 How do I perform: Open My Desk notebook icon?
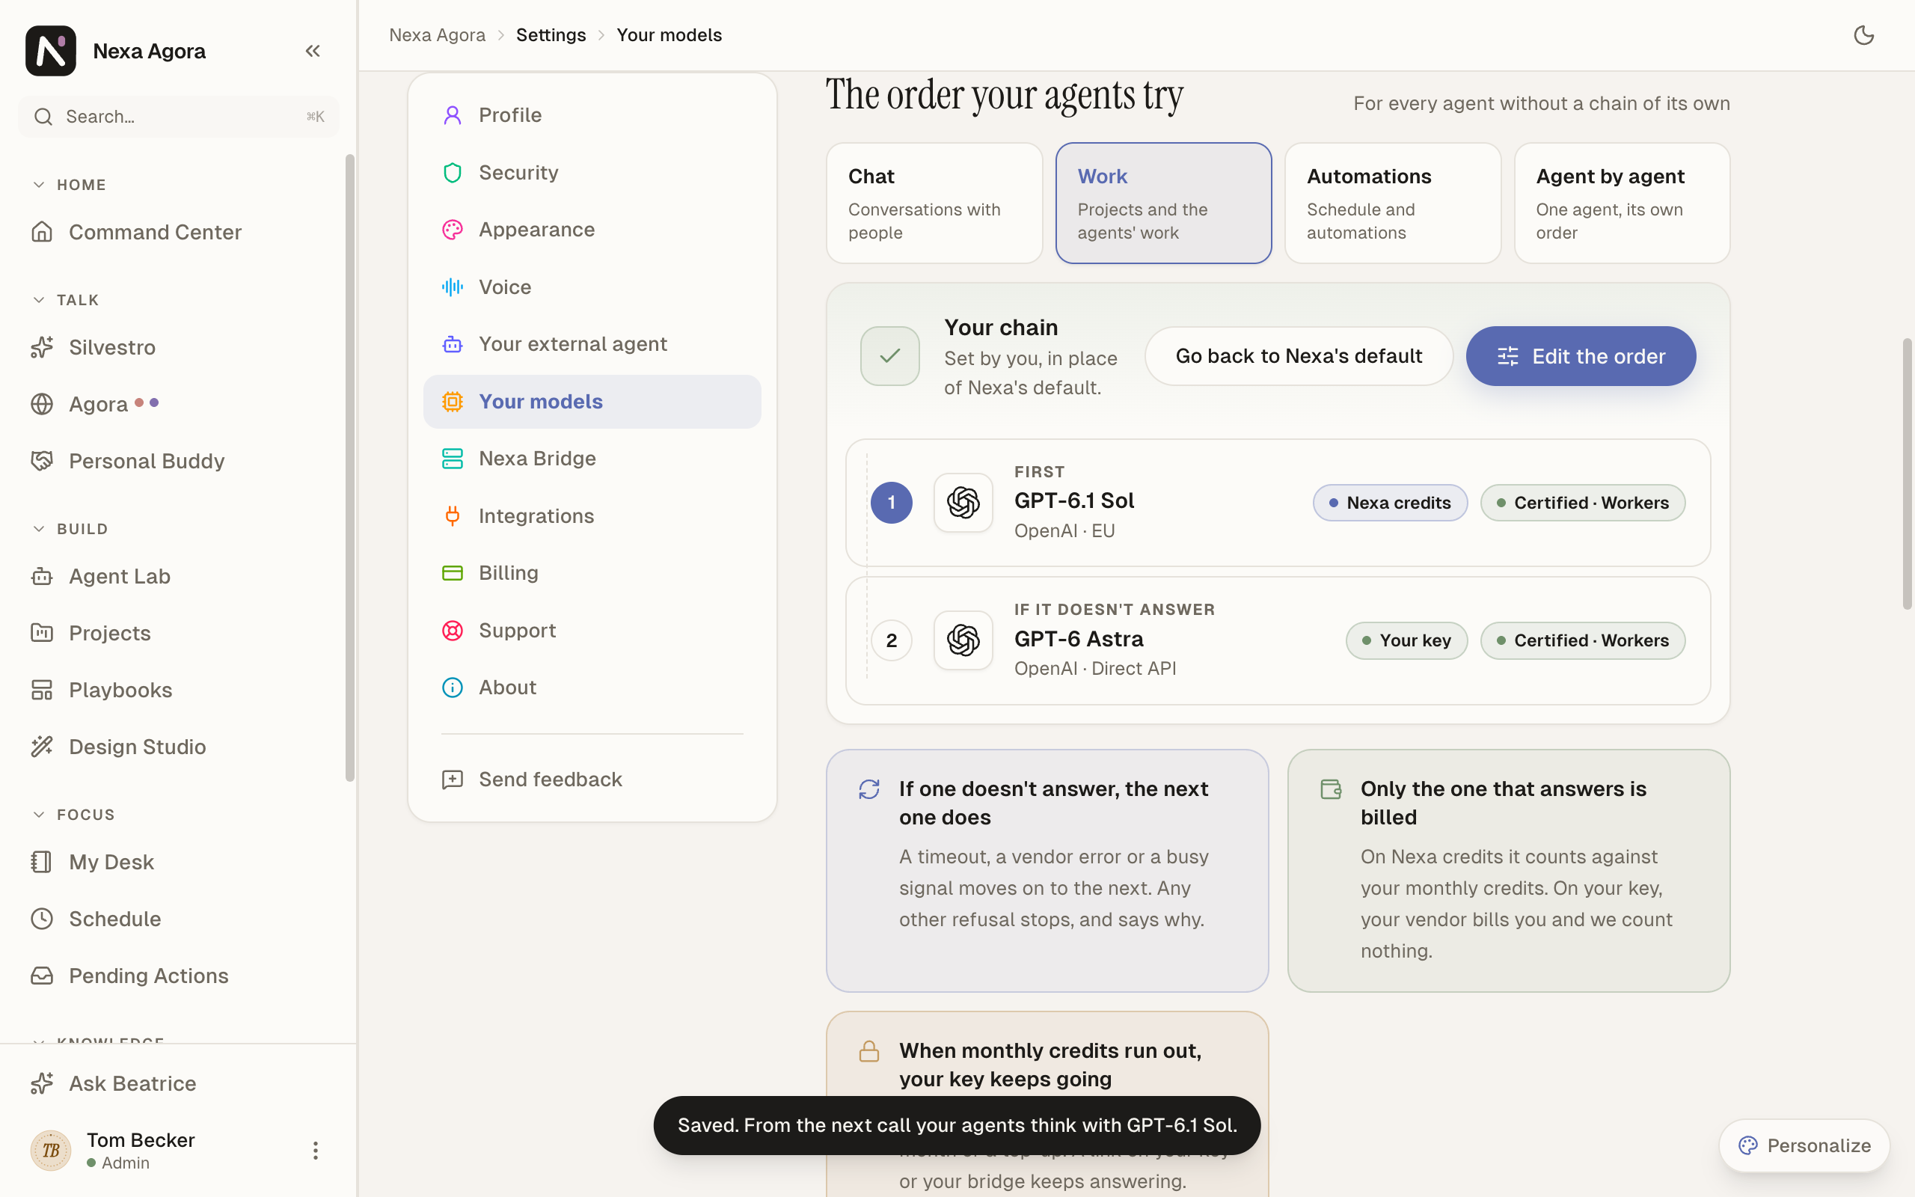42,861
